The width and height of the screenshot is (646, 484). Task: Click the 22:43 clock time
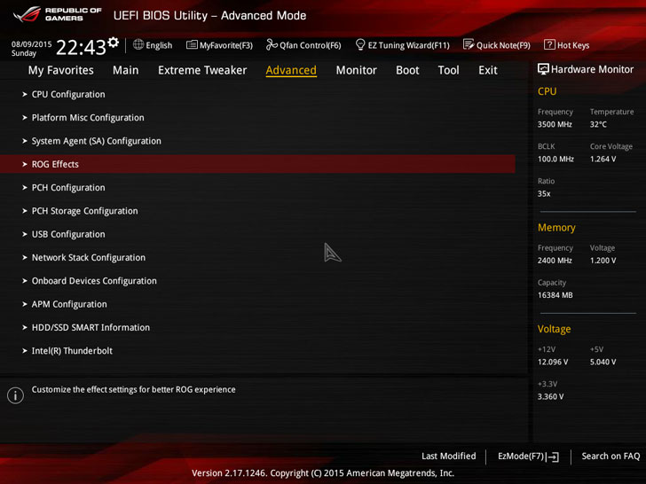click(x=81, y=47)
